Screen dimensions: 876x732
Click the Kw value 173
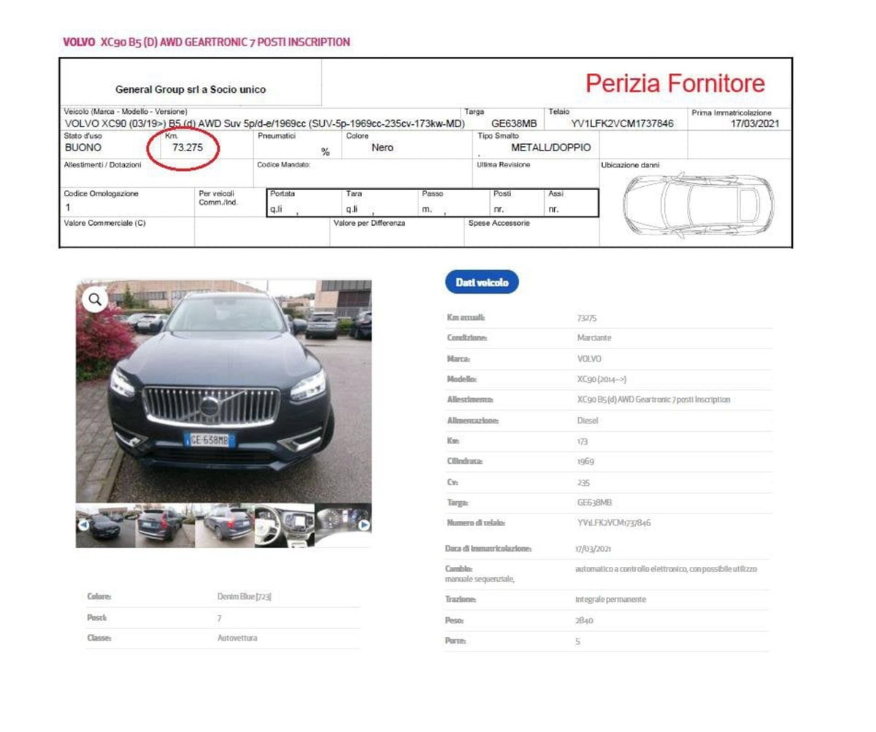point(582,442)
